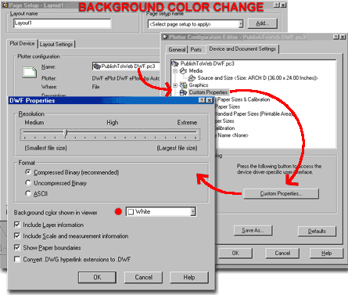
Task: Click the Graphics node icon in tree
Action: click(x=184, y=85)
